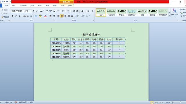Switch to the table tools 布局 tab
186x104 pixels.
(x=70, y=5)
